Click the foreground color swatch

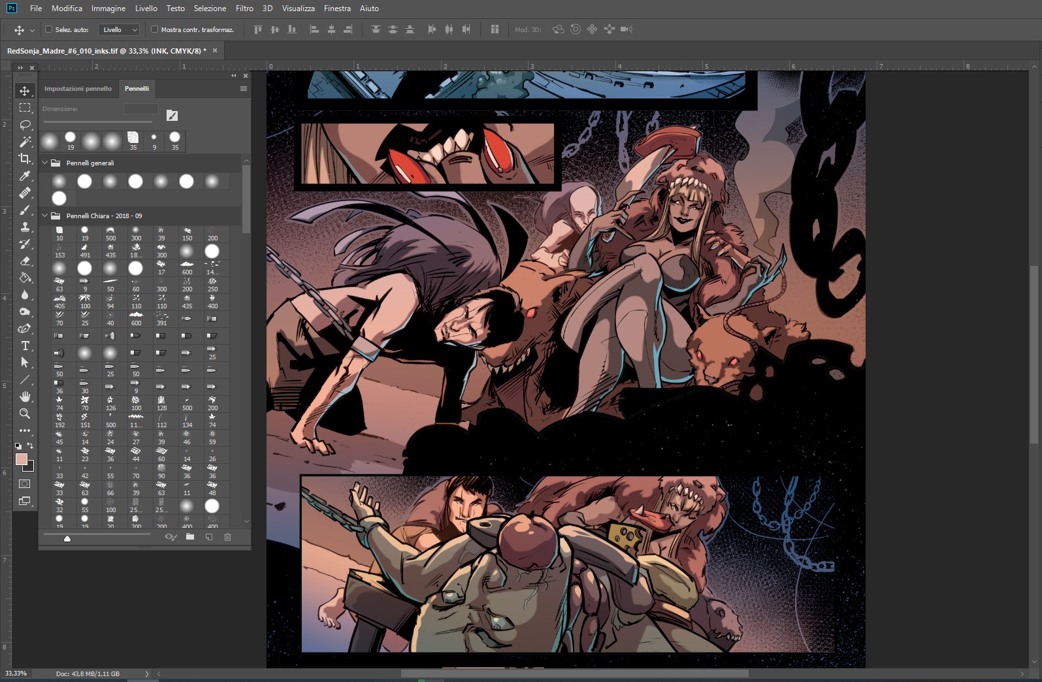[22, 459]
